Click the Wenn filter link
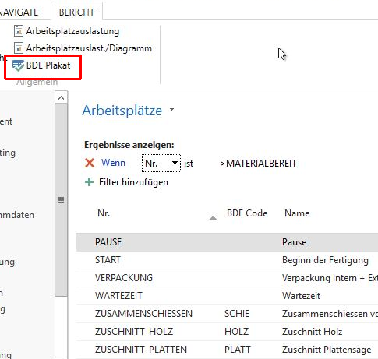Screen dimensions: 378x359 pos(113,163)
